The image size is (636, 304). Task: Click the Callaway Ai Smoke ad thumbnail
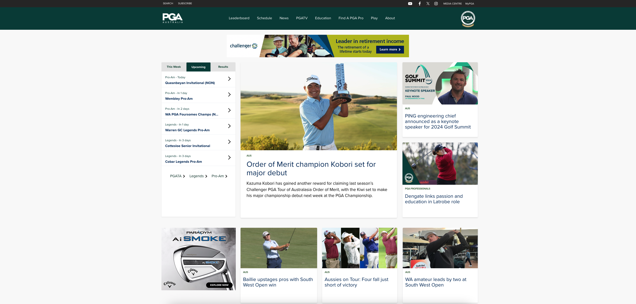tap(198, 259)
